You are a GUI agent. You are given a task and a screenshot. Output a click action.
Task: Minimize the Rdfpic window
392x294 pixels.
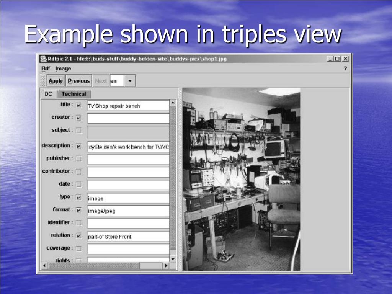330,59
